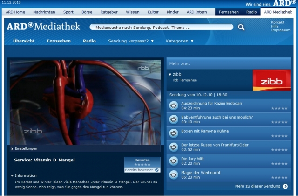
Task: Open clip Babyentführung auch bei uns möglich?
Action: tap(217, 117)
